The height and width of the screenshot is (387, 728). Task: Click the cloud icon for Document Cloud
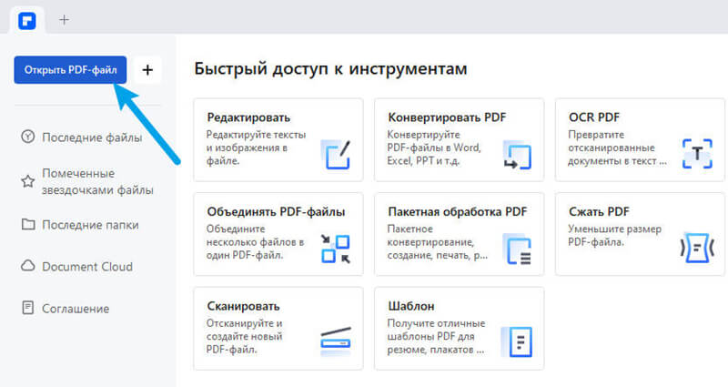(x=27, y=267)
